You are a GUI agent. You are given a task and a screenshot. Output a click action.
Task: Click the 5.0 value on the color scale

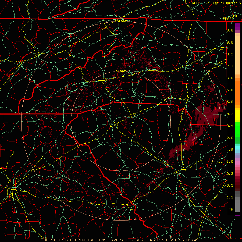[230, 102]
